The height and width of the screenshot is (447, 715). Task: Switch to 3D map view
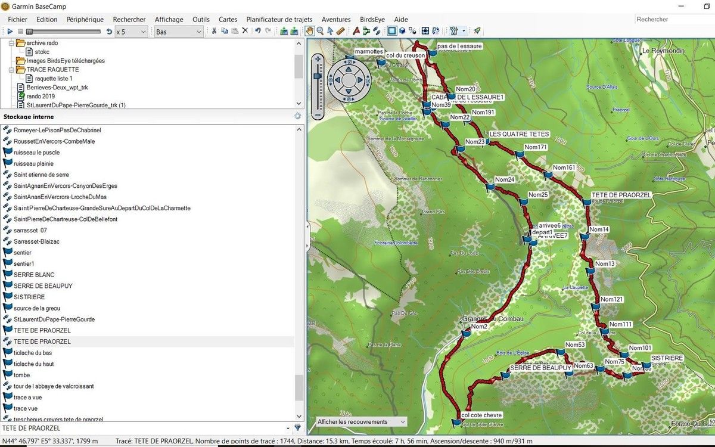pos(402,31)
